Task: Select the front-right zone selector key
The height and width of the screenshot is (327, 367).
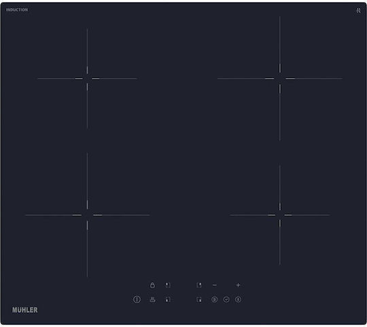Action: click(199, 299)
